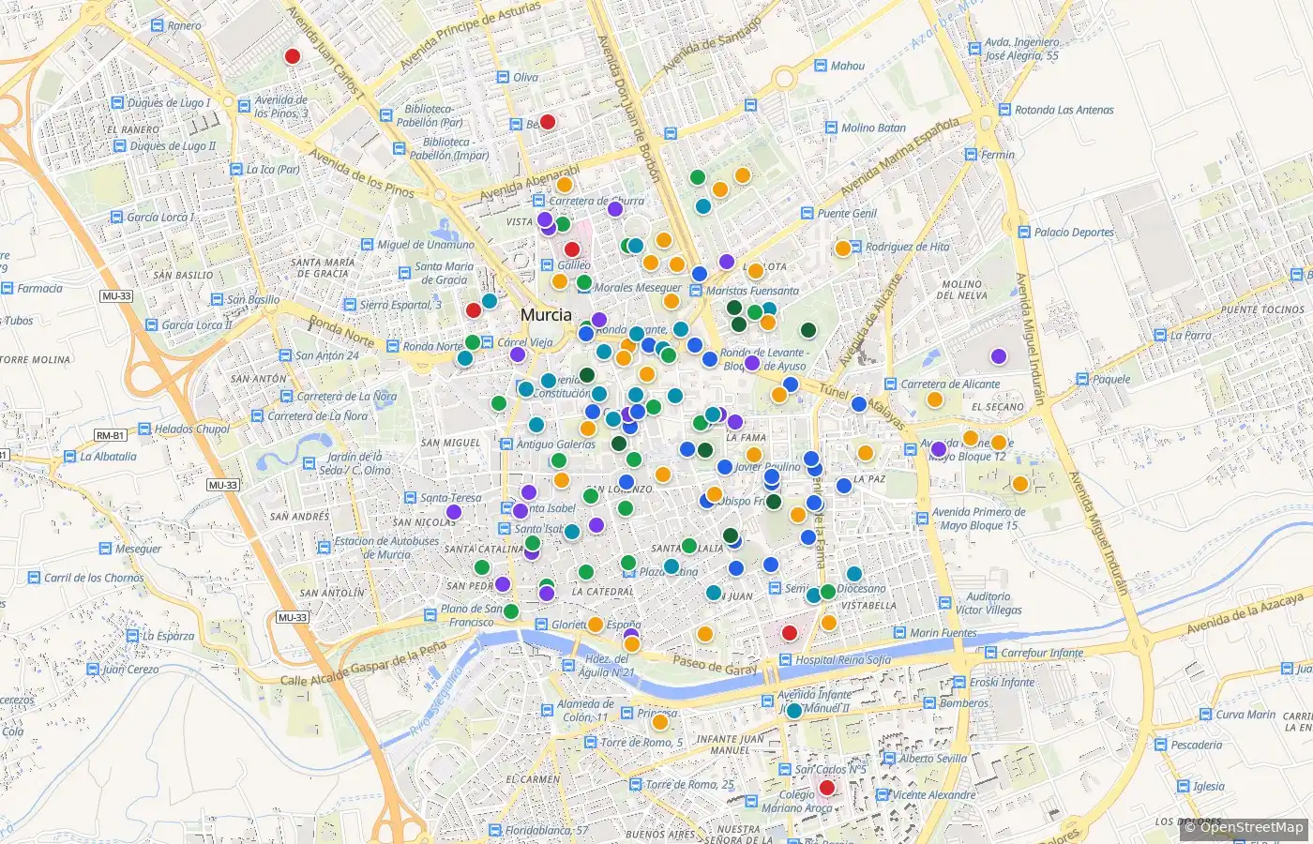Open the La Parra bus stop
1313x844 pixels.
pyautogui.click(x=1160, y=335)
